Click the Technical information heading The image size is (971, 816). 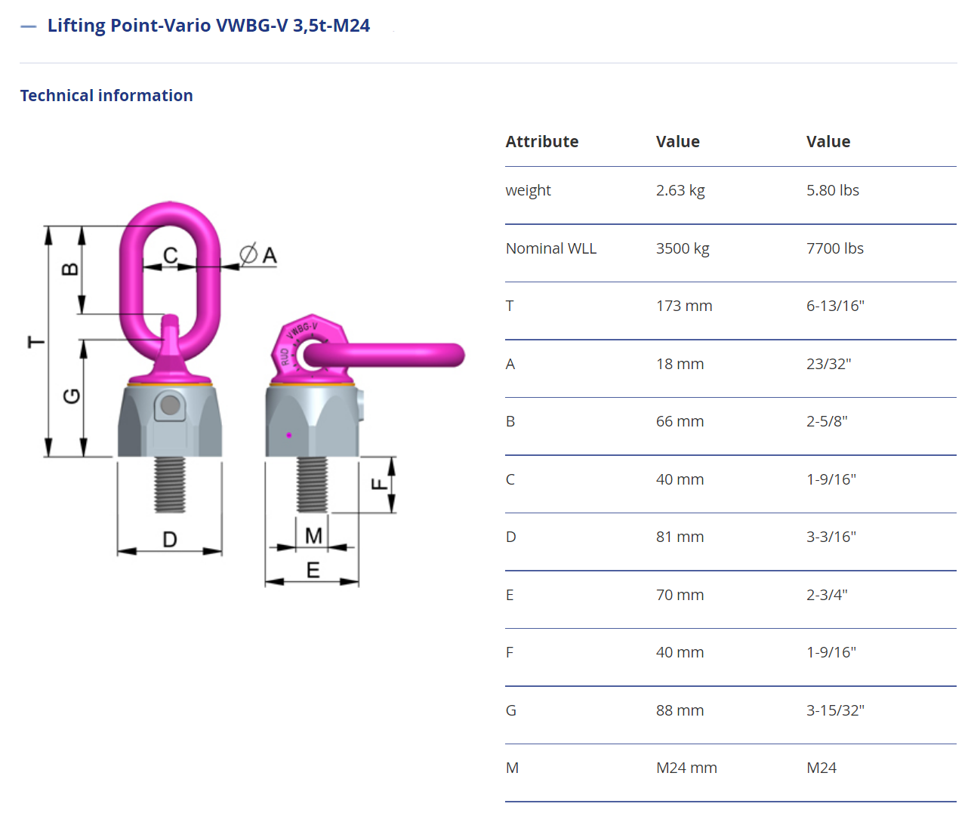point(106,96)
